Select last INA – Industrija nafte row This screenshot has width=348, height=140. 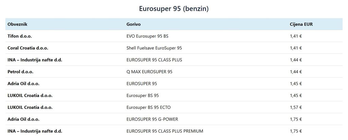pos(174,131)
